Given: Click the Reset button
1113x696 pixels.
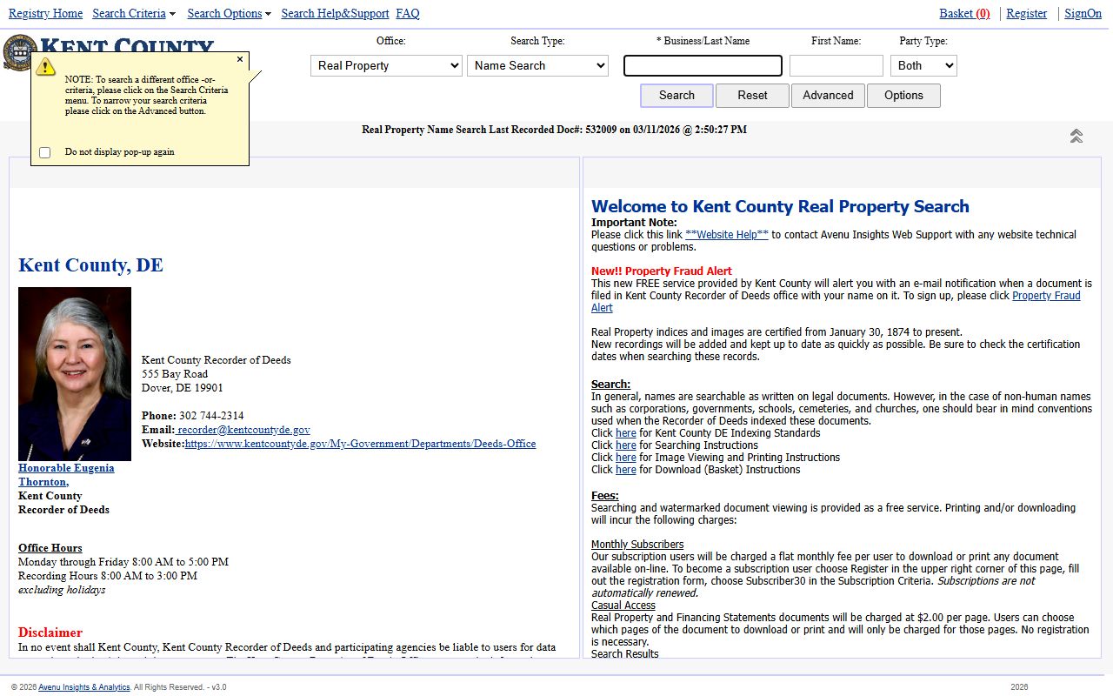Looking at the screenshot, I should (752, 96).
